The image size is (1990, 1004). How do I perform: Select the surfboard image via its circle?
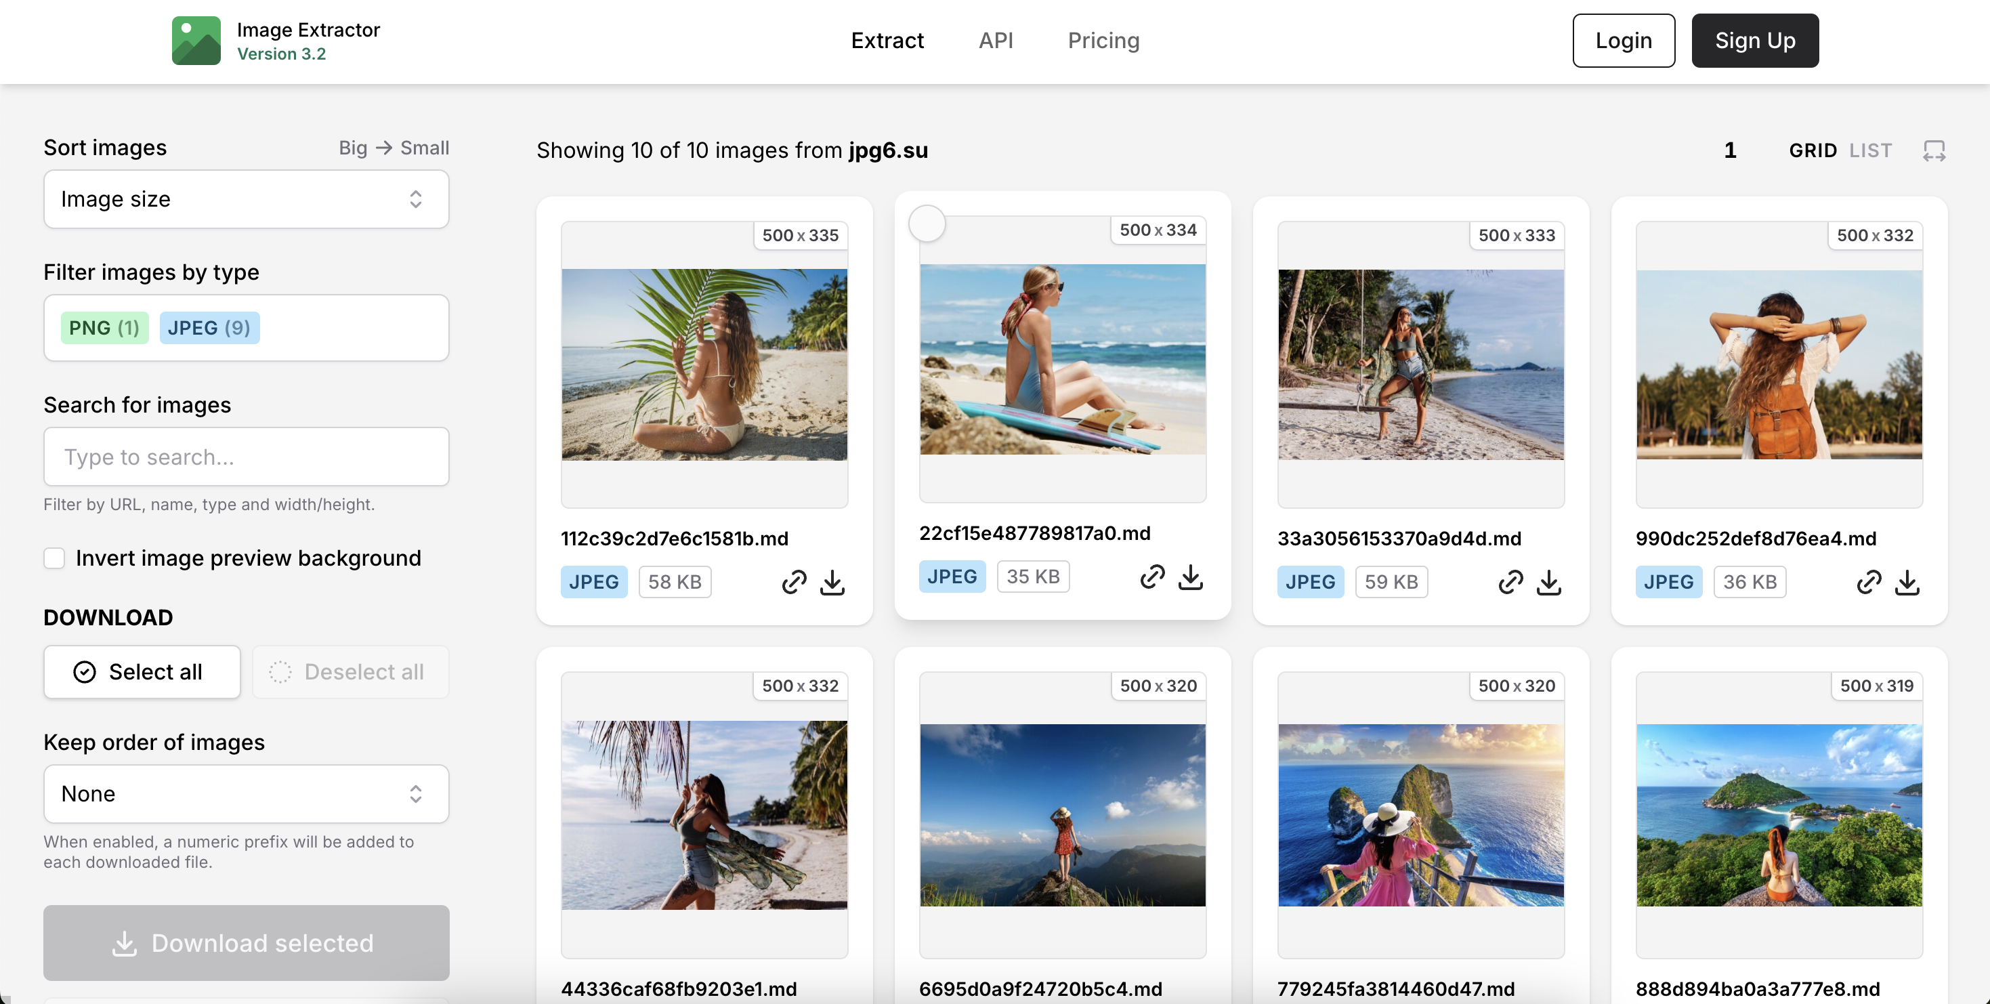click(x=928, y=224)
